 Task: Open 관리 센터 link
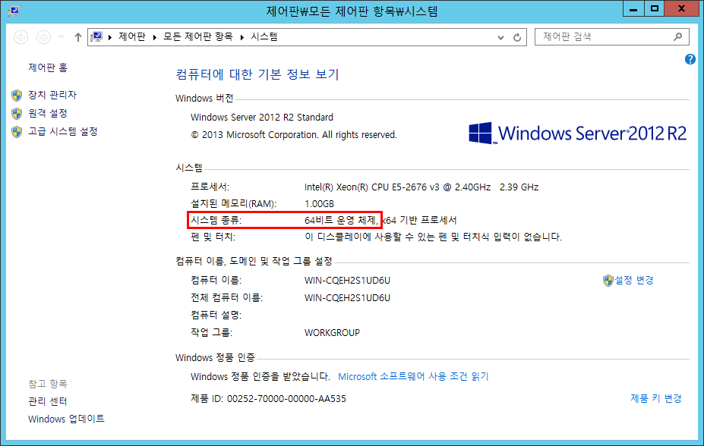tap(48, 401)
